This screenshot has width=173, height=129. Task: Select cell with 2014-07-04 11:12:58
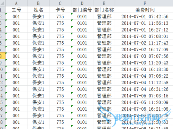[x=144, y=82]
